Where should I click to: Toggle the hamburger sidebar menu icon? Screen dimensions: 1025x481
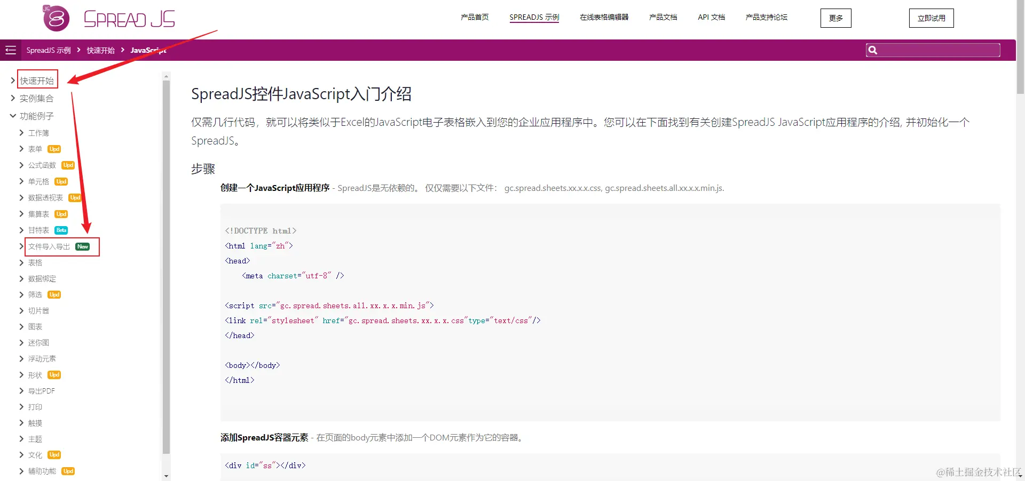coord(11,50)
